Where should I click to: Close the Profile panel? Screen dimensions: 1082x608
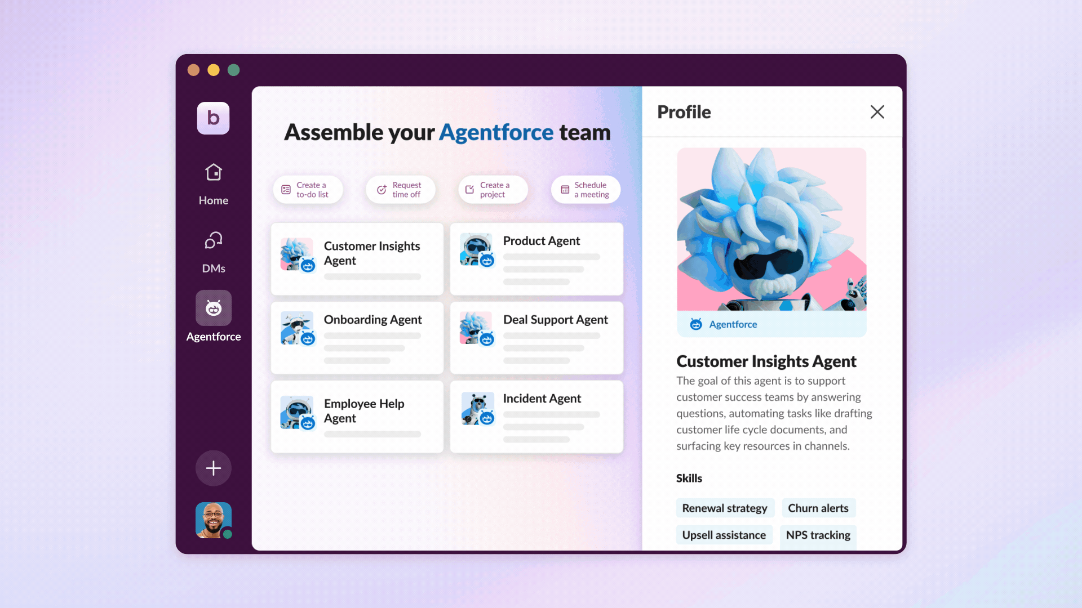point(877,112)
